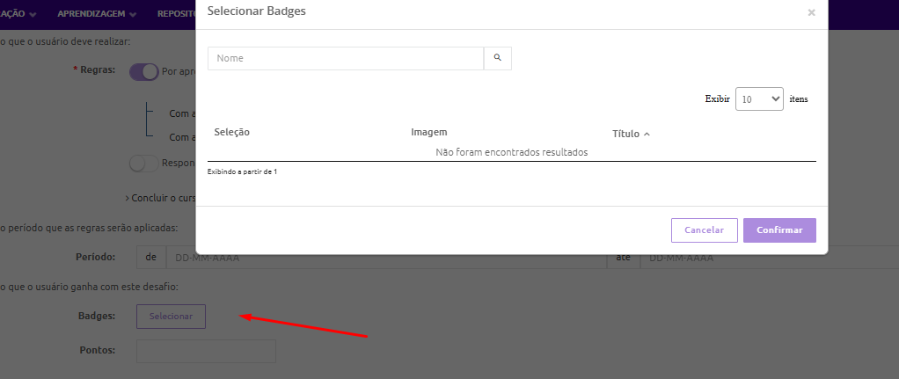Open the partially hidden 'AÇÃO' menu

18,14
